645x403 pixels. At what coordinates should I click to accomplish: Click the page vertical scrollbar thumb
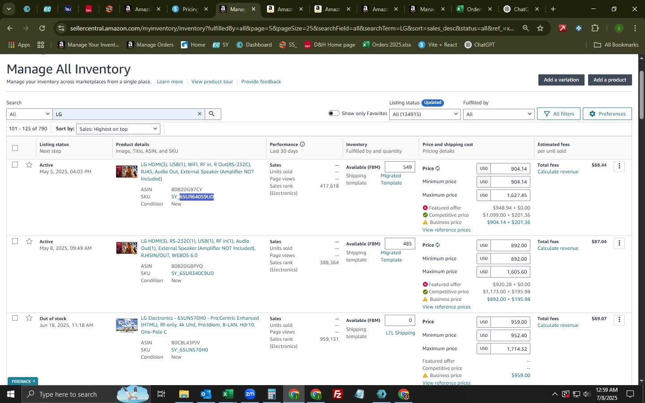(x=641, y=94)
